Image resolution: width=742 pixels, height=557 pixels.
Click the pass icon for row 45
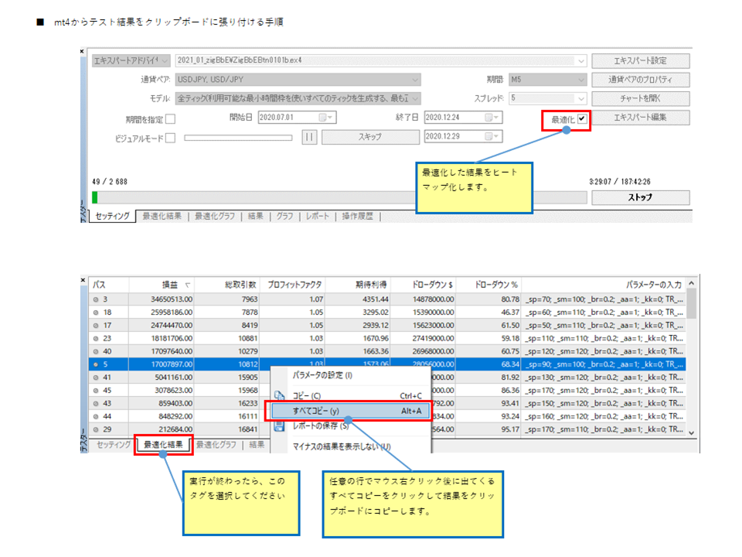tap(96, 391)
